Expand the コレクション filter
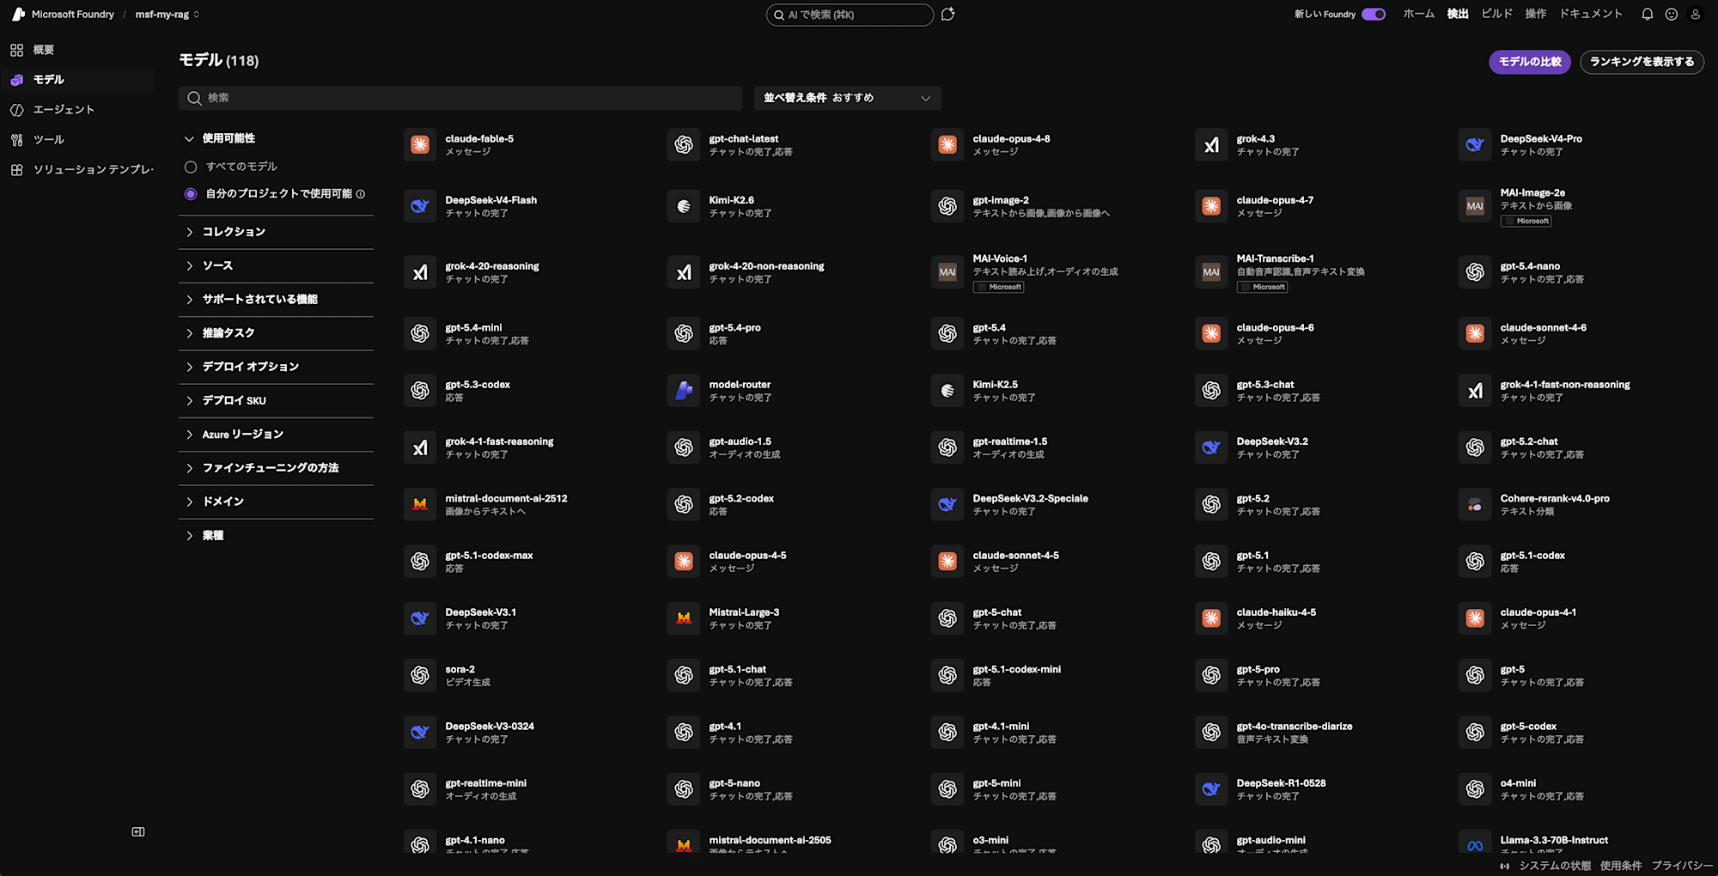1718x876 pixels. (276, 232)
